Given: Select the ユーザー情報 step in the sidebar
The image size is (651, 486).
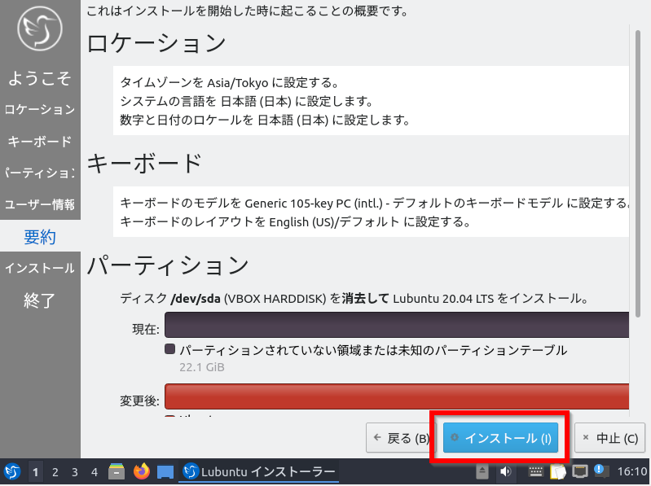Looking at the screenshot, I should [40, 204].
